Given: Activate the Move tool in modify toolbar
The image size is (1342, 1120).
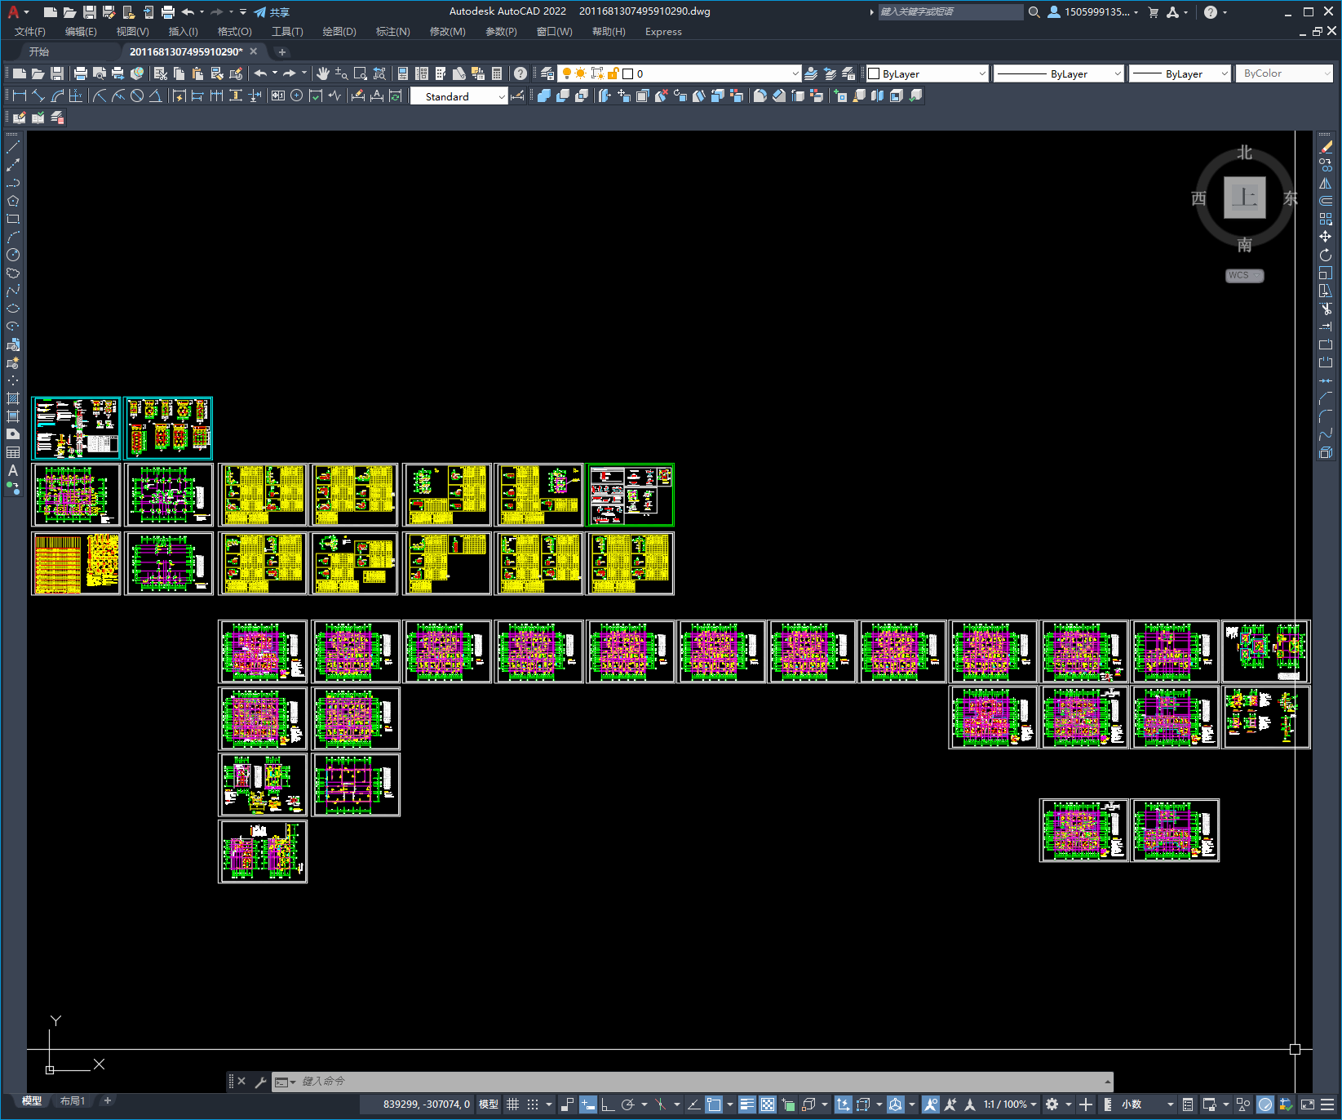Looking at the screenshot, I should [1326, 237].
